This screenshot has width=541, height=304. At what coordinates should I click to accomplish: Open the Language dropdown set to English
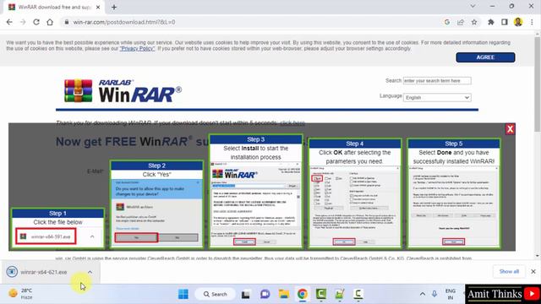click(x=437, y=98)
